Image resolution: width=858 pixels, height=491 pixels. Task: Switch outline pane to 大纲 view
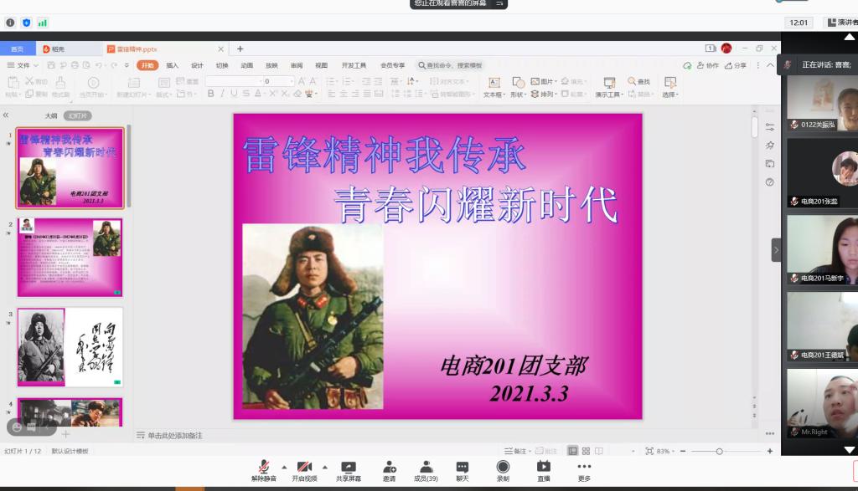(51, 115)
